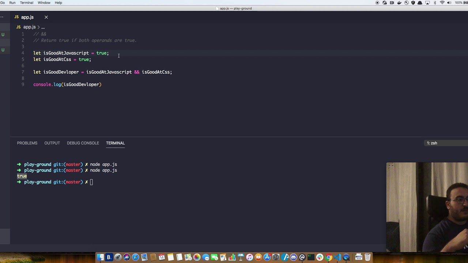Open Notes app in the dock
The width and height of the screenshot is (468, 263).
coord(170,258)
